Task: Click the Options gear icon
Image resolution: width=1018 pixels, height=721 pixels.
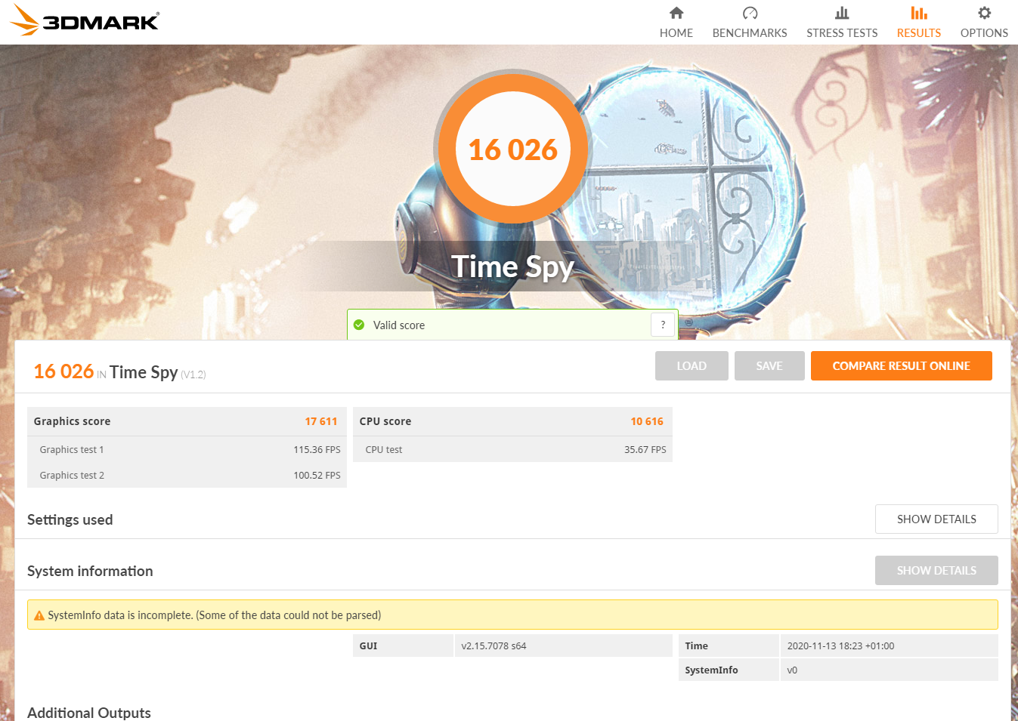Action: (984, 13)
